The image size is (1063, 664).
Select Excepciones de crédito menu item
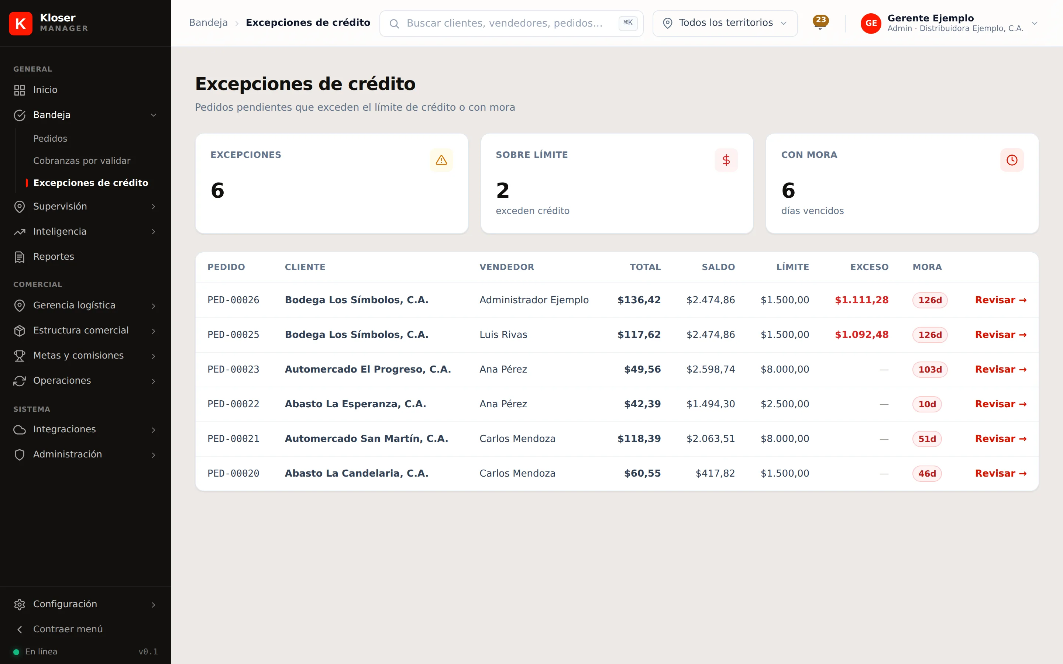click(90, 183)
